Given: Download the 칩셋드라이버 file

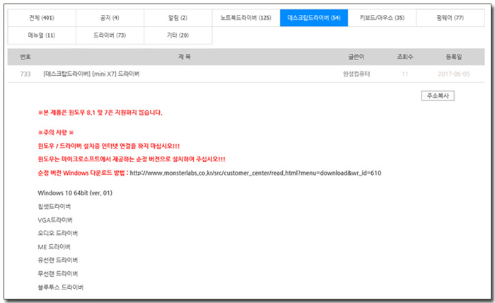Looking at the screenshot, I should 54,206.
